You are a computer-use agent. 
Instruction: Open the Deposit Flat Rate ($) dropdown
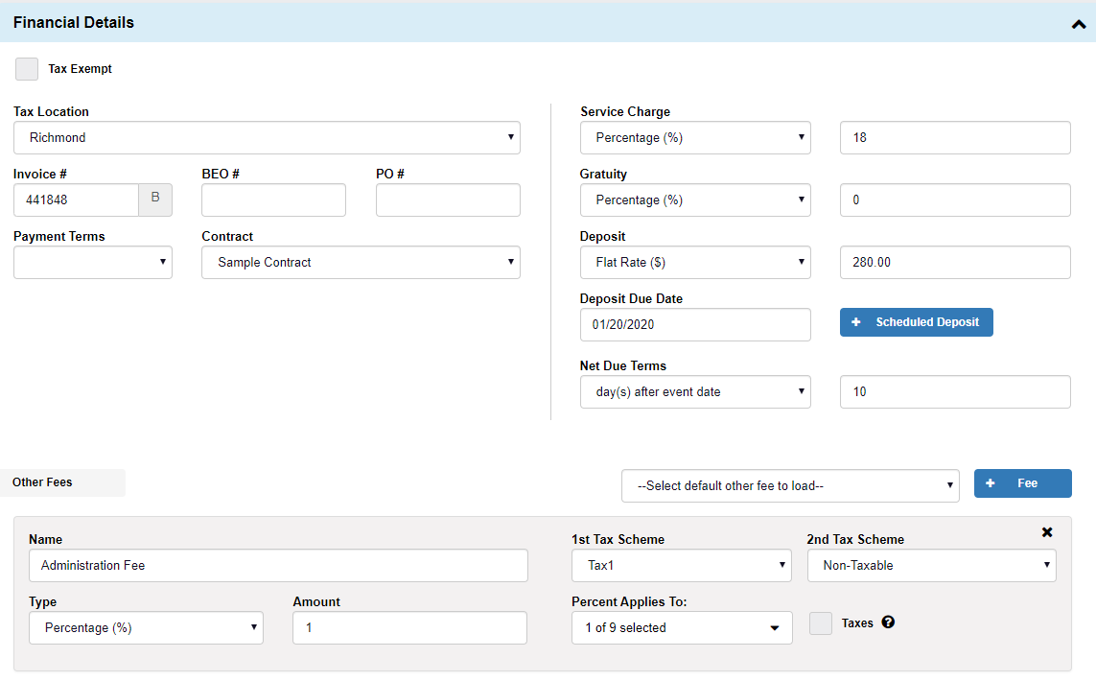(x=695, y=262)
